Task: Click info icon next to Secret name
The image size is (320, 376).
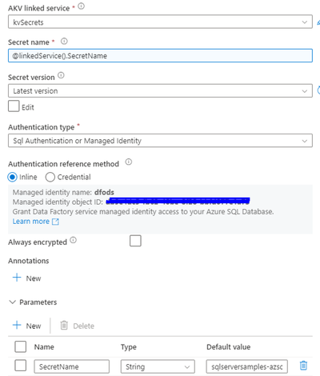Action: pos(64,42)
